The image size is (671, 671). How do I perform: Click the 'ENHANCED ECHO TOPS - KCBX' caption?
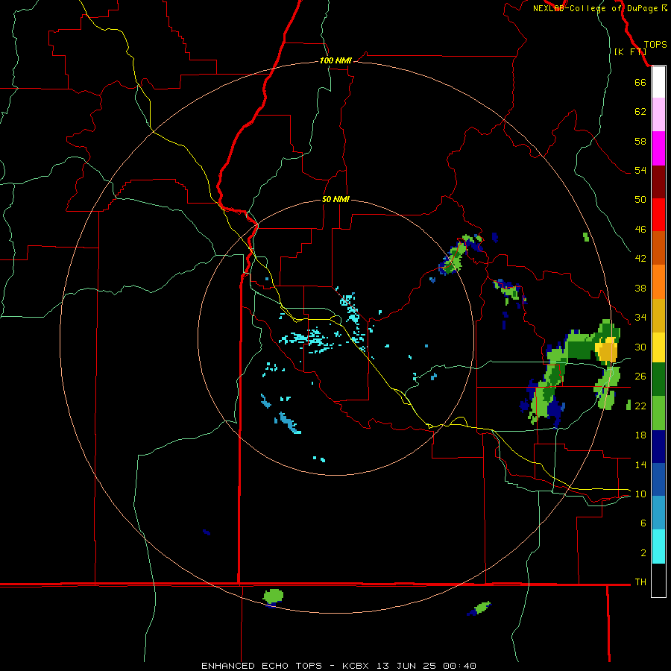[x=285, y=666]
